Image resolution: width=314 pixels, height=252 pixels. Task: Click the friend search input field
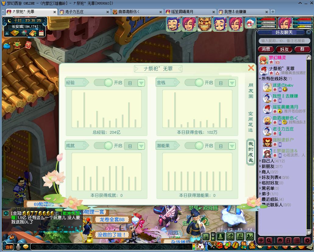[x=284, y=41]
